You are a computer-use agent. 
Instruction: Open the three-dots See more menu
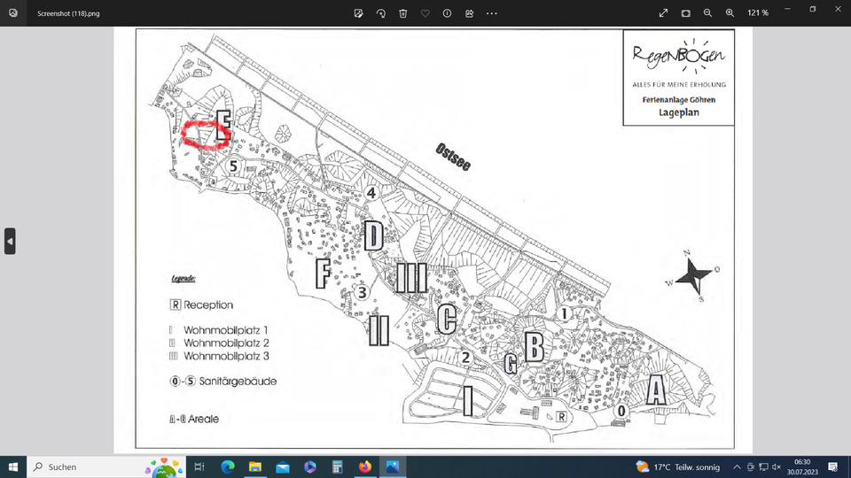click(x=492, y=13)
